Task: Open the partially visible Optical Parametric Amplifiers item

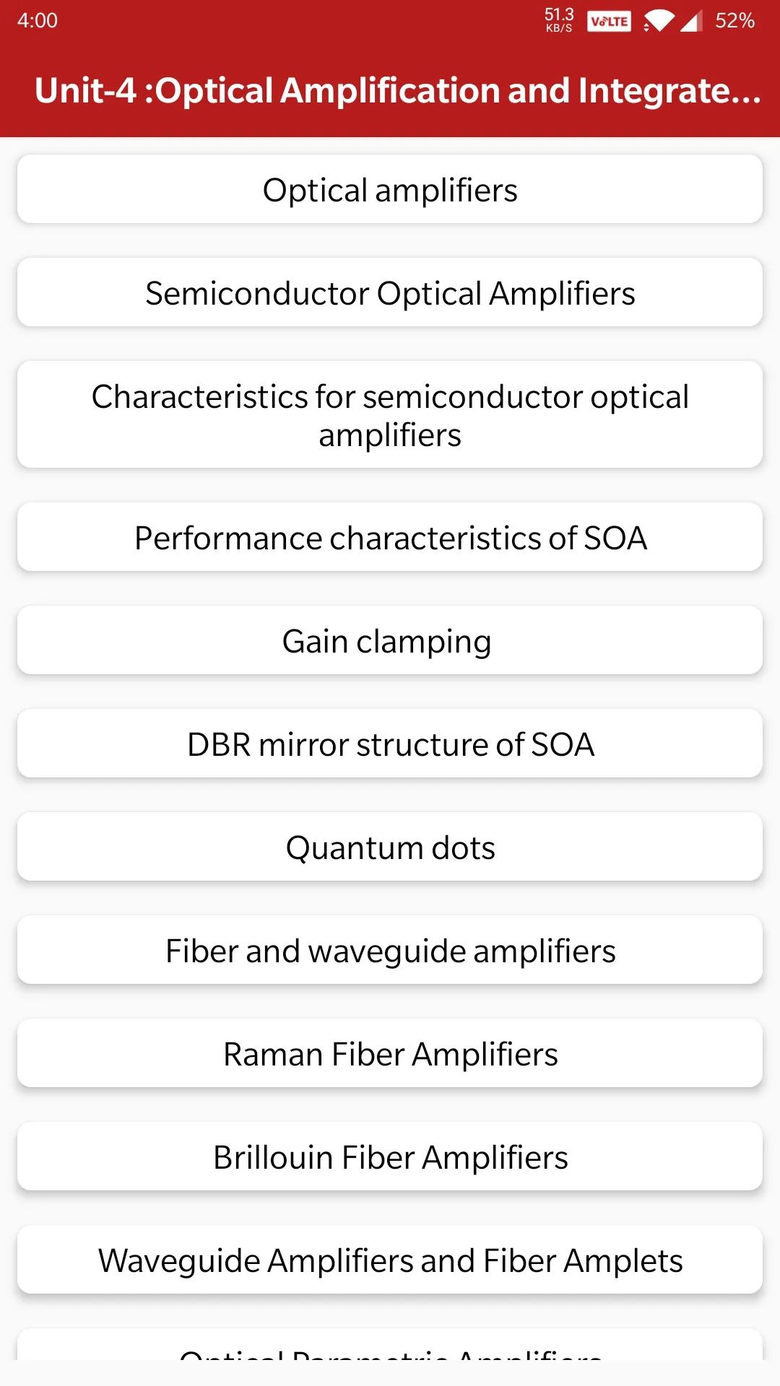Action: [390, 1345]
